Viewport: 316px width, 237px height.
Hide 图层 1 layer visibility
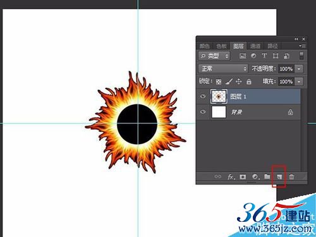(x=203, y=96)
